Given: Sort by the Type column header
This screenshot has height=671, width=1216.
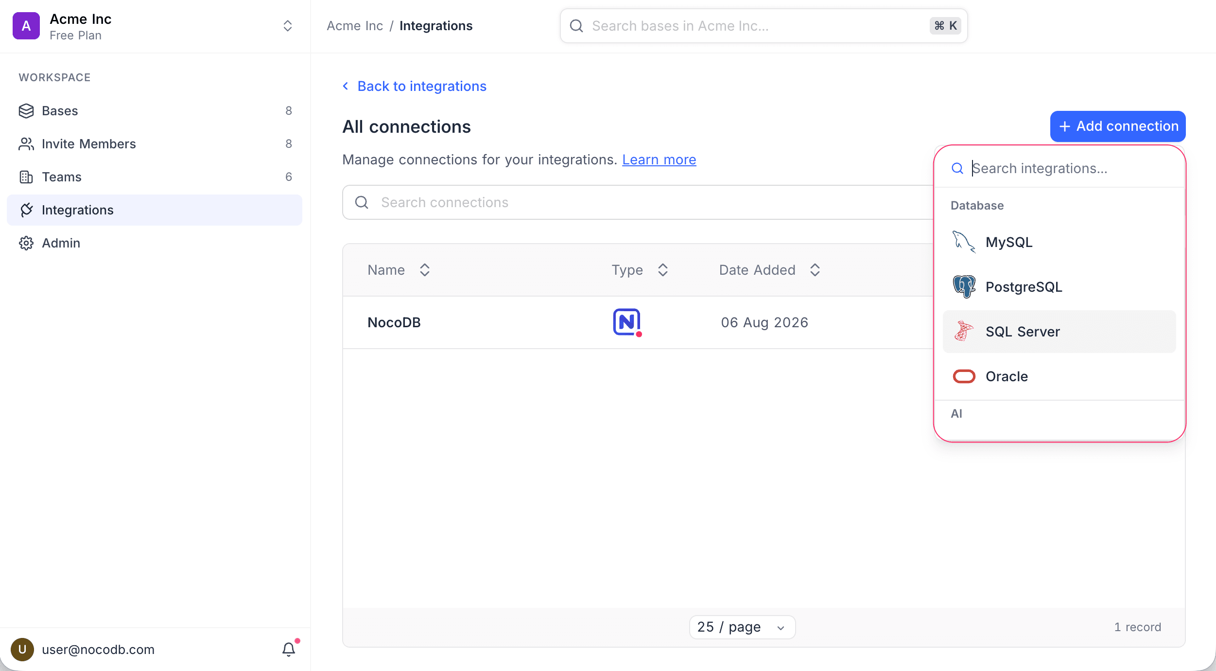Looking at the screenshot, I should point(640,270).
